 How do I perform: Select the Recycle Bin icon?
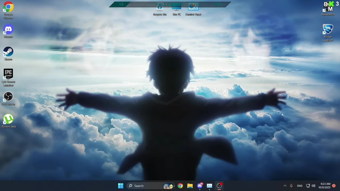[160, 11]
